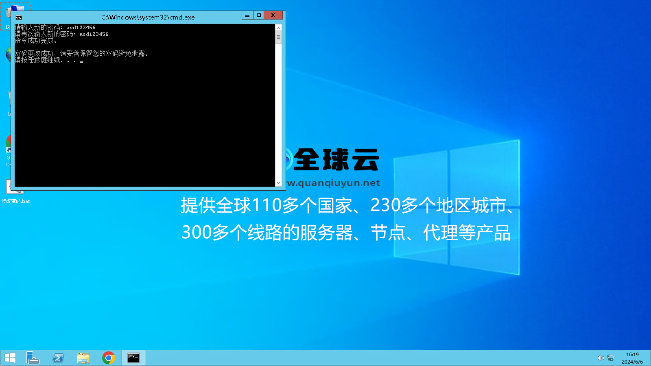Minimize the cmd.exe window
The height and width of the screenshot is (366, 651).
(x=247, y=15)
